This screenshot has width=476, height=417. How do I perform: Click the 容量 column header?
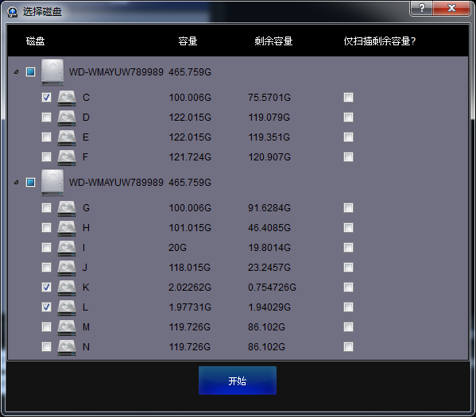188,41
